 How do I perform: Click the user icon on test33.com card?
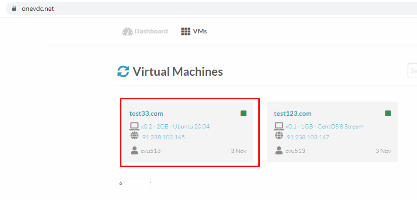tap(134, 151)
